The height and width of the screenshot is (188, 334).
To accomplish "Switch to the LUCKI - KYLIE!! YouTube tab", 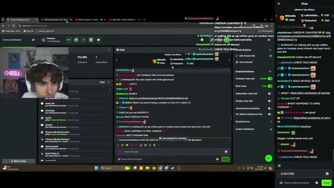I will [x=124, y=20].
